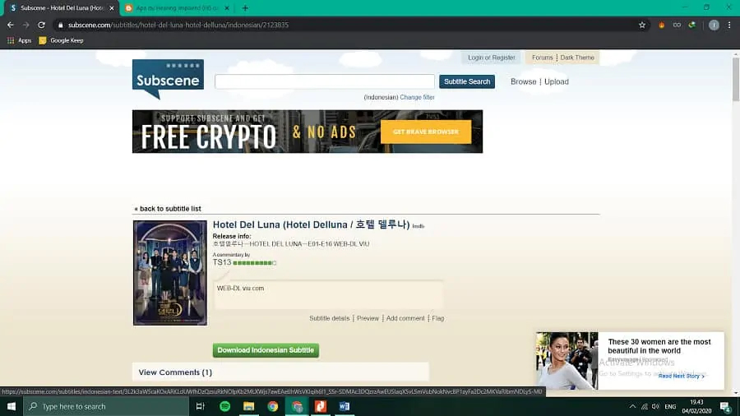This screenshot has height=416, width=740.
Task: Focus the subtitle search text field
Action: (325, 81)
